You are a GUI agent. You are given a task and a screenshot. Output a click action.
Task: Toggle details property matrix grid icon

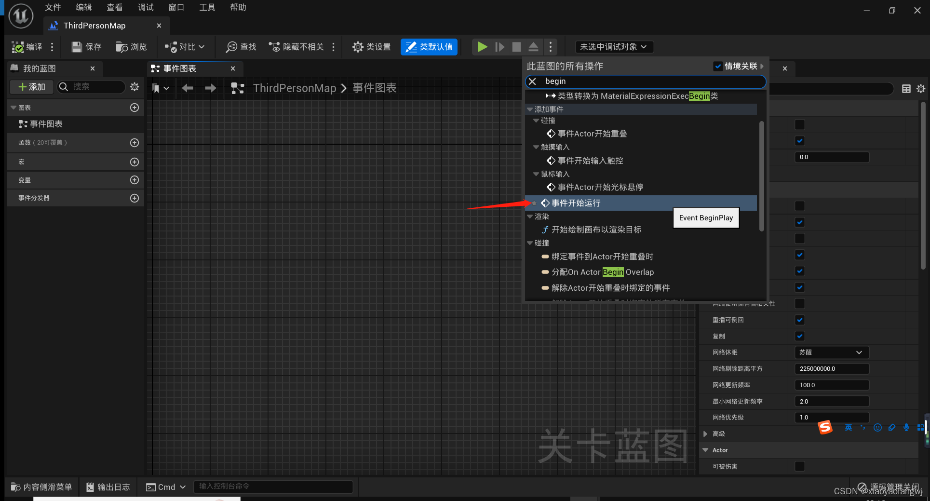906,89
